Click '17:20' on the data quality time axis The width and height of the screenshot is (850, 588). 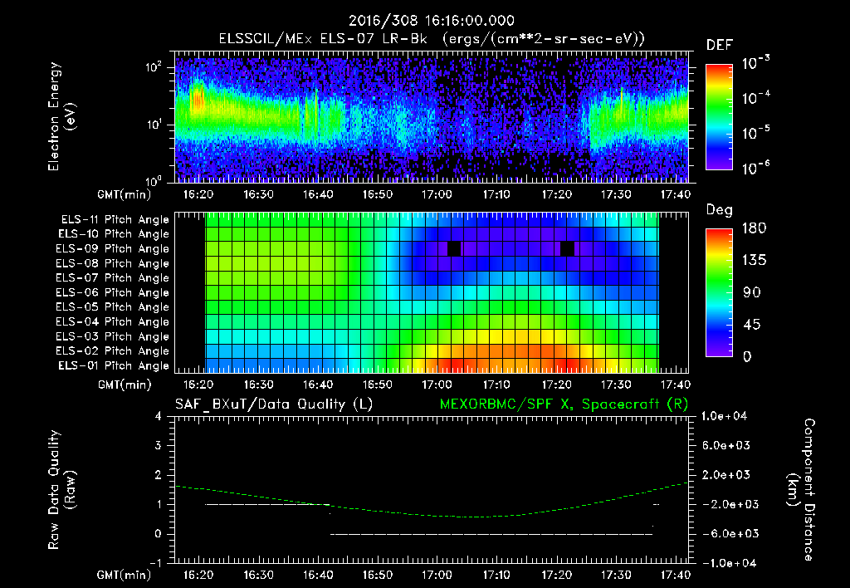point(556,575)
